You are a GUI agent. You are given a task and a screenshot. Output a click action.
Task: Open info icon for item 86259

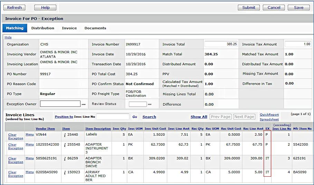coord(65,158)
